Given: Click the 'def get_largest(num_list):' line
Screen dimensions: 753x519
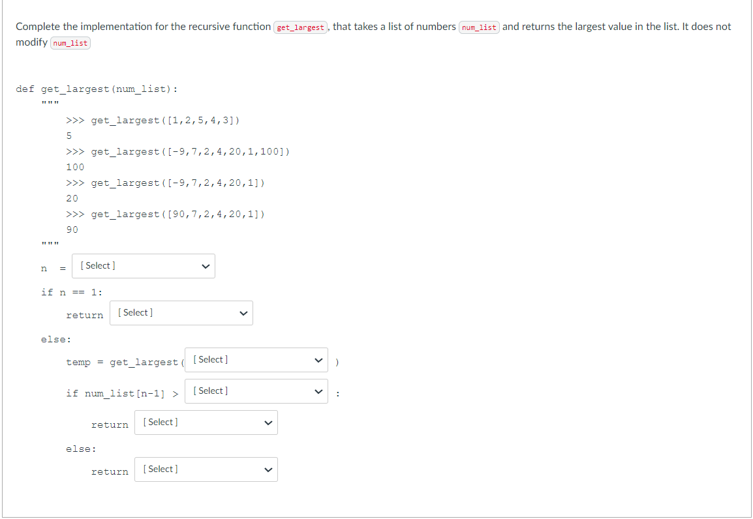Looking at the screenshot, I should pyautogui.click(x=97, y=89).
